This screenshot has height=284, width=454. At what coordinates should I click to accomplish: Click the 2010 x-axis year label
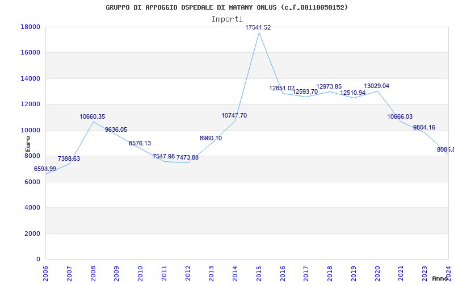(x=140, y=274)
